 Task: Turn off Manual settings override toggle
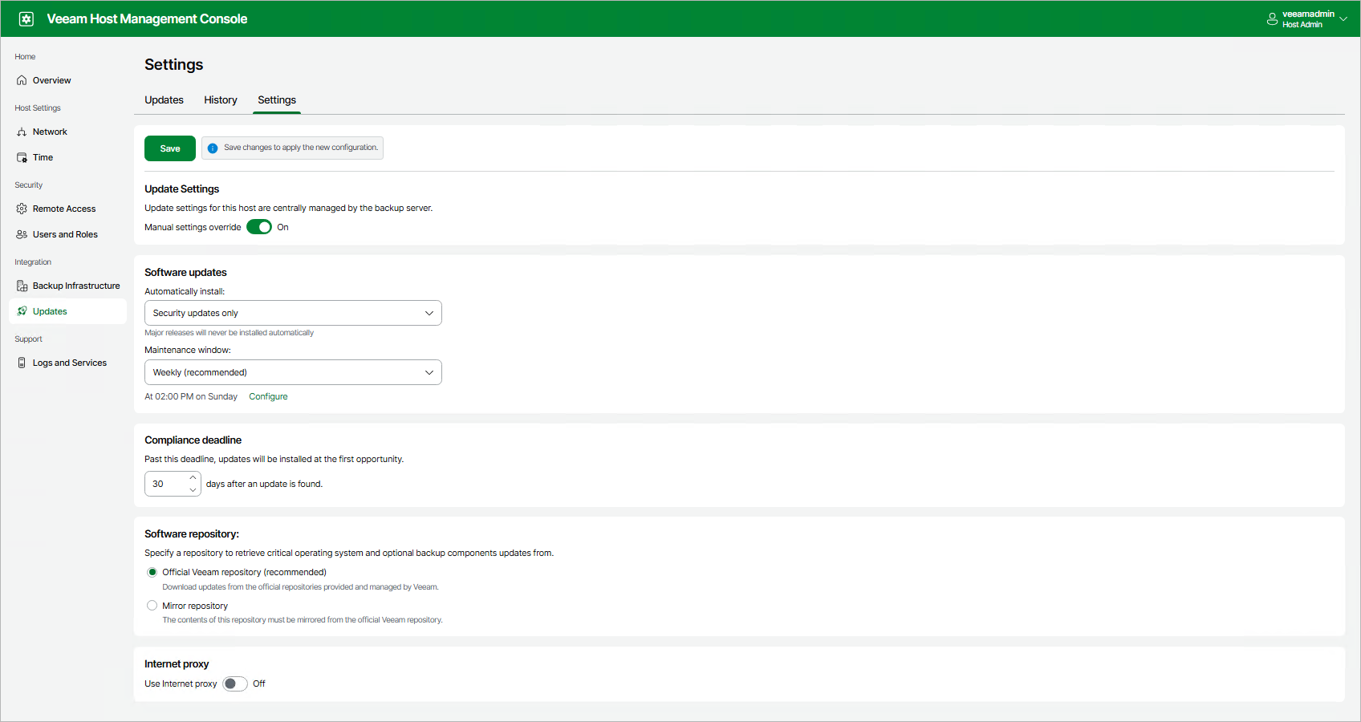tap(259, 227)
